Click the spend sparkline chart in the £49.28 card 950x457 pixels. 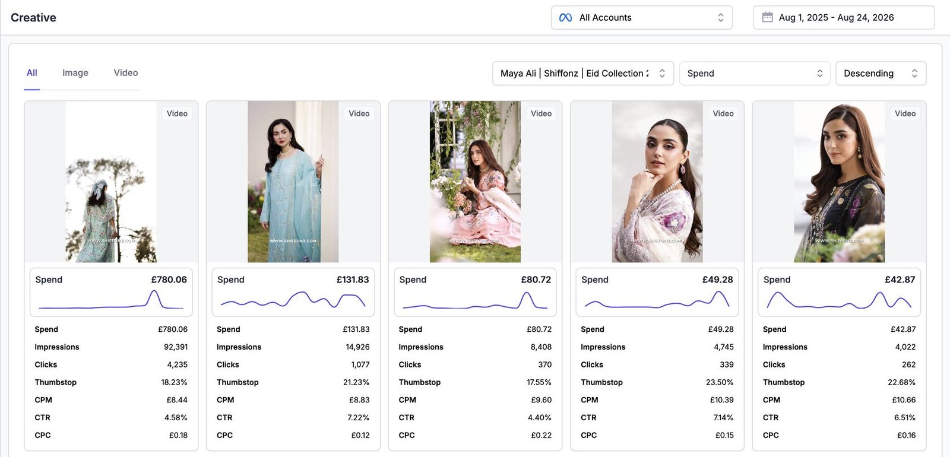[657, 300]
